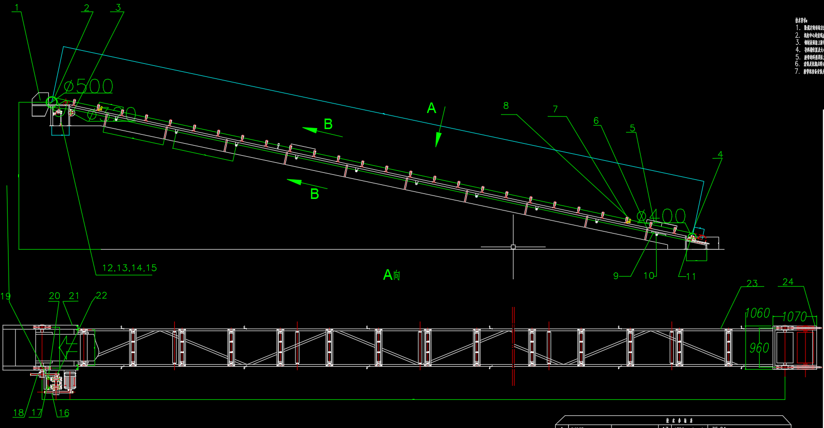Viewport: 824px width, 428px height.
Task: Select callout number 20
Action: pos(55,296)
